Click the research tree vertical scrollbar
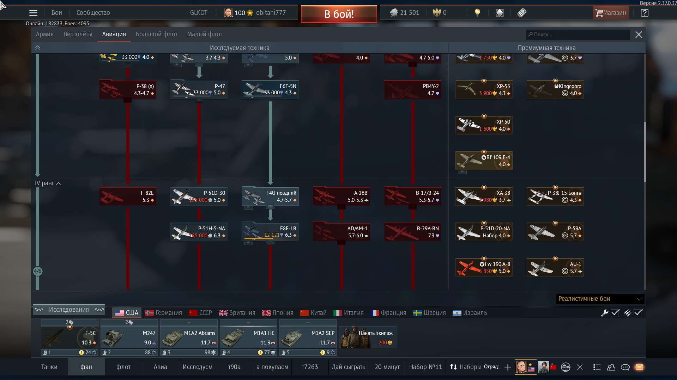677x380 pixels. point(645,151)
